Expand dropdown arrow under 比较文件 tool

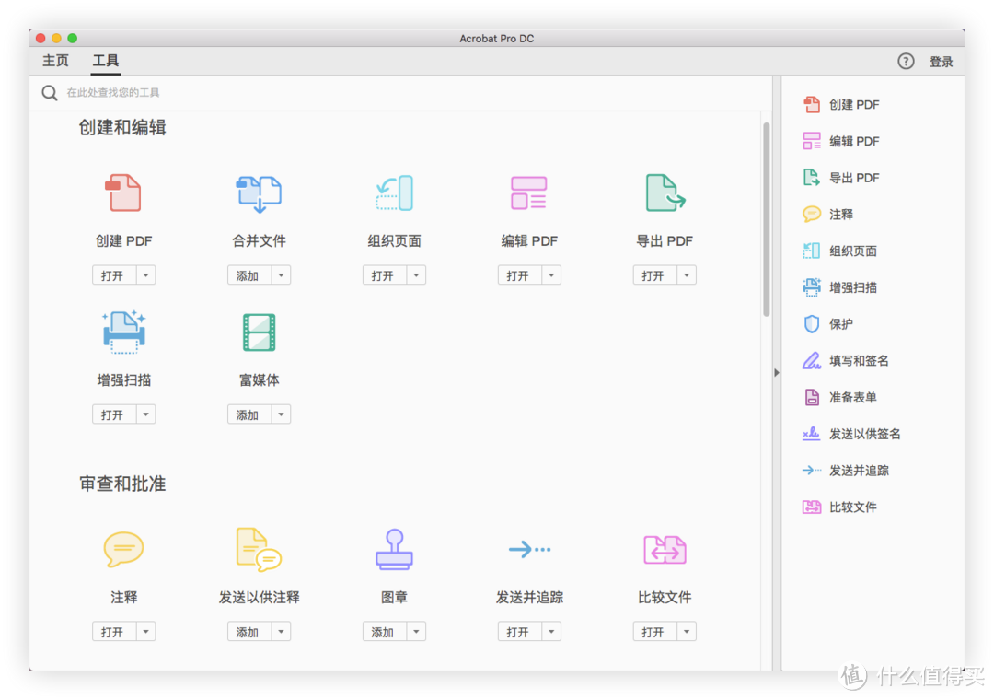coord(687,632)
